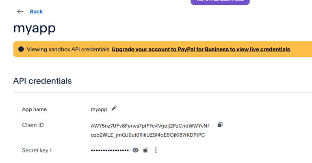Copy the Client ID value
The height and width of the screenshot is (163, 312).
click(220, 125)
